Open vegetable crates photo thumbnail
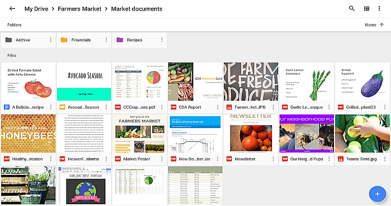This screenshot has height=206, width=391. (28, 185)
